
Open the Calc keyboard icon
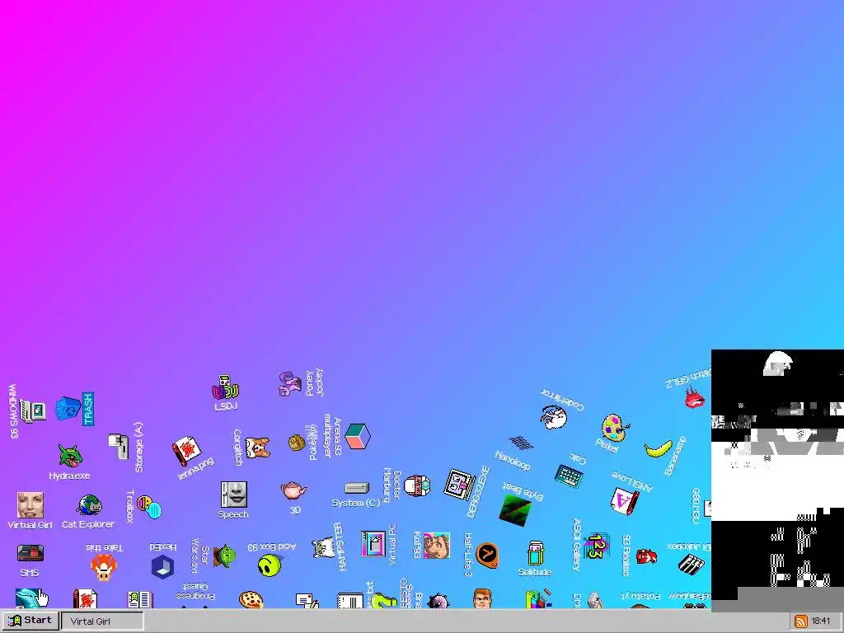coord(569,476)
